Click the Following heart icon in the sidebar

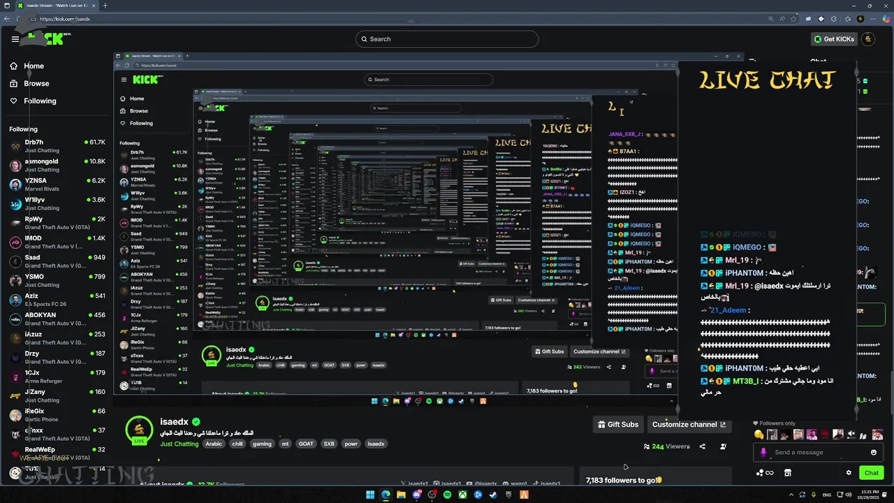13,101
